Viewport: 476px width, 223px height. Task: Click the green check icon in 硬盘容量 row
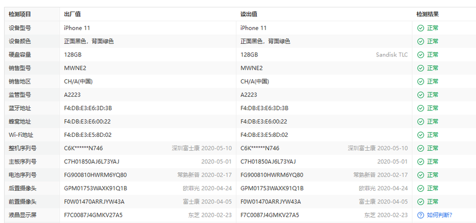click(x=420, y=55)
